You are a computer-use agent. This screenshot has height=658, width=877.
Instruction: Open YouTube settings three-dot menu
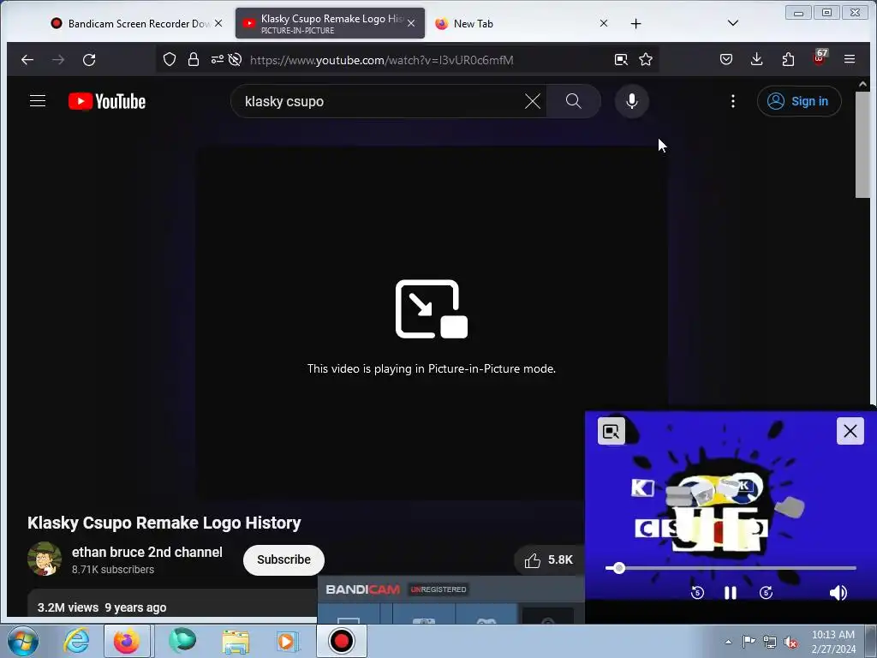click(x=733, y=101)
